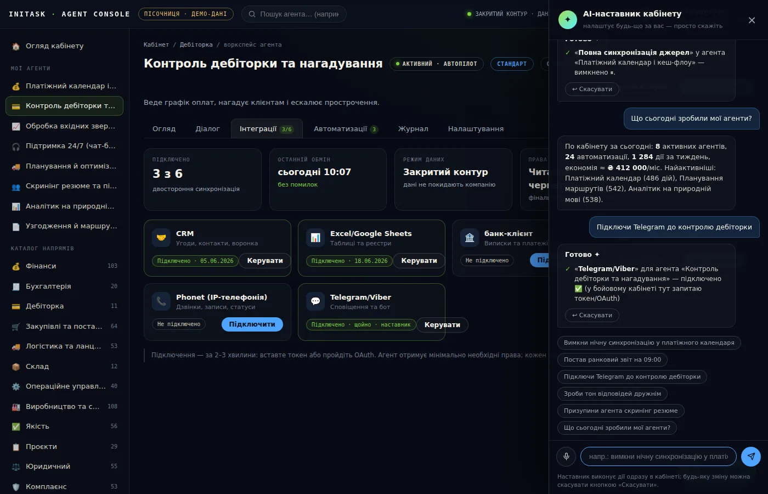Click the Бухгалтерія catalog icon
This screenshot has width=768, height=494.
(16, 287)
